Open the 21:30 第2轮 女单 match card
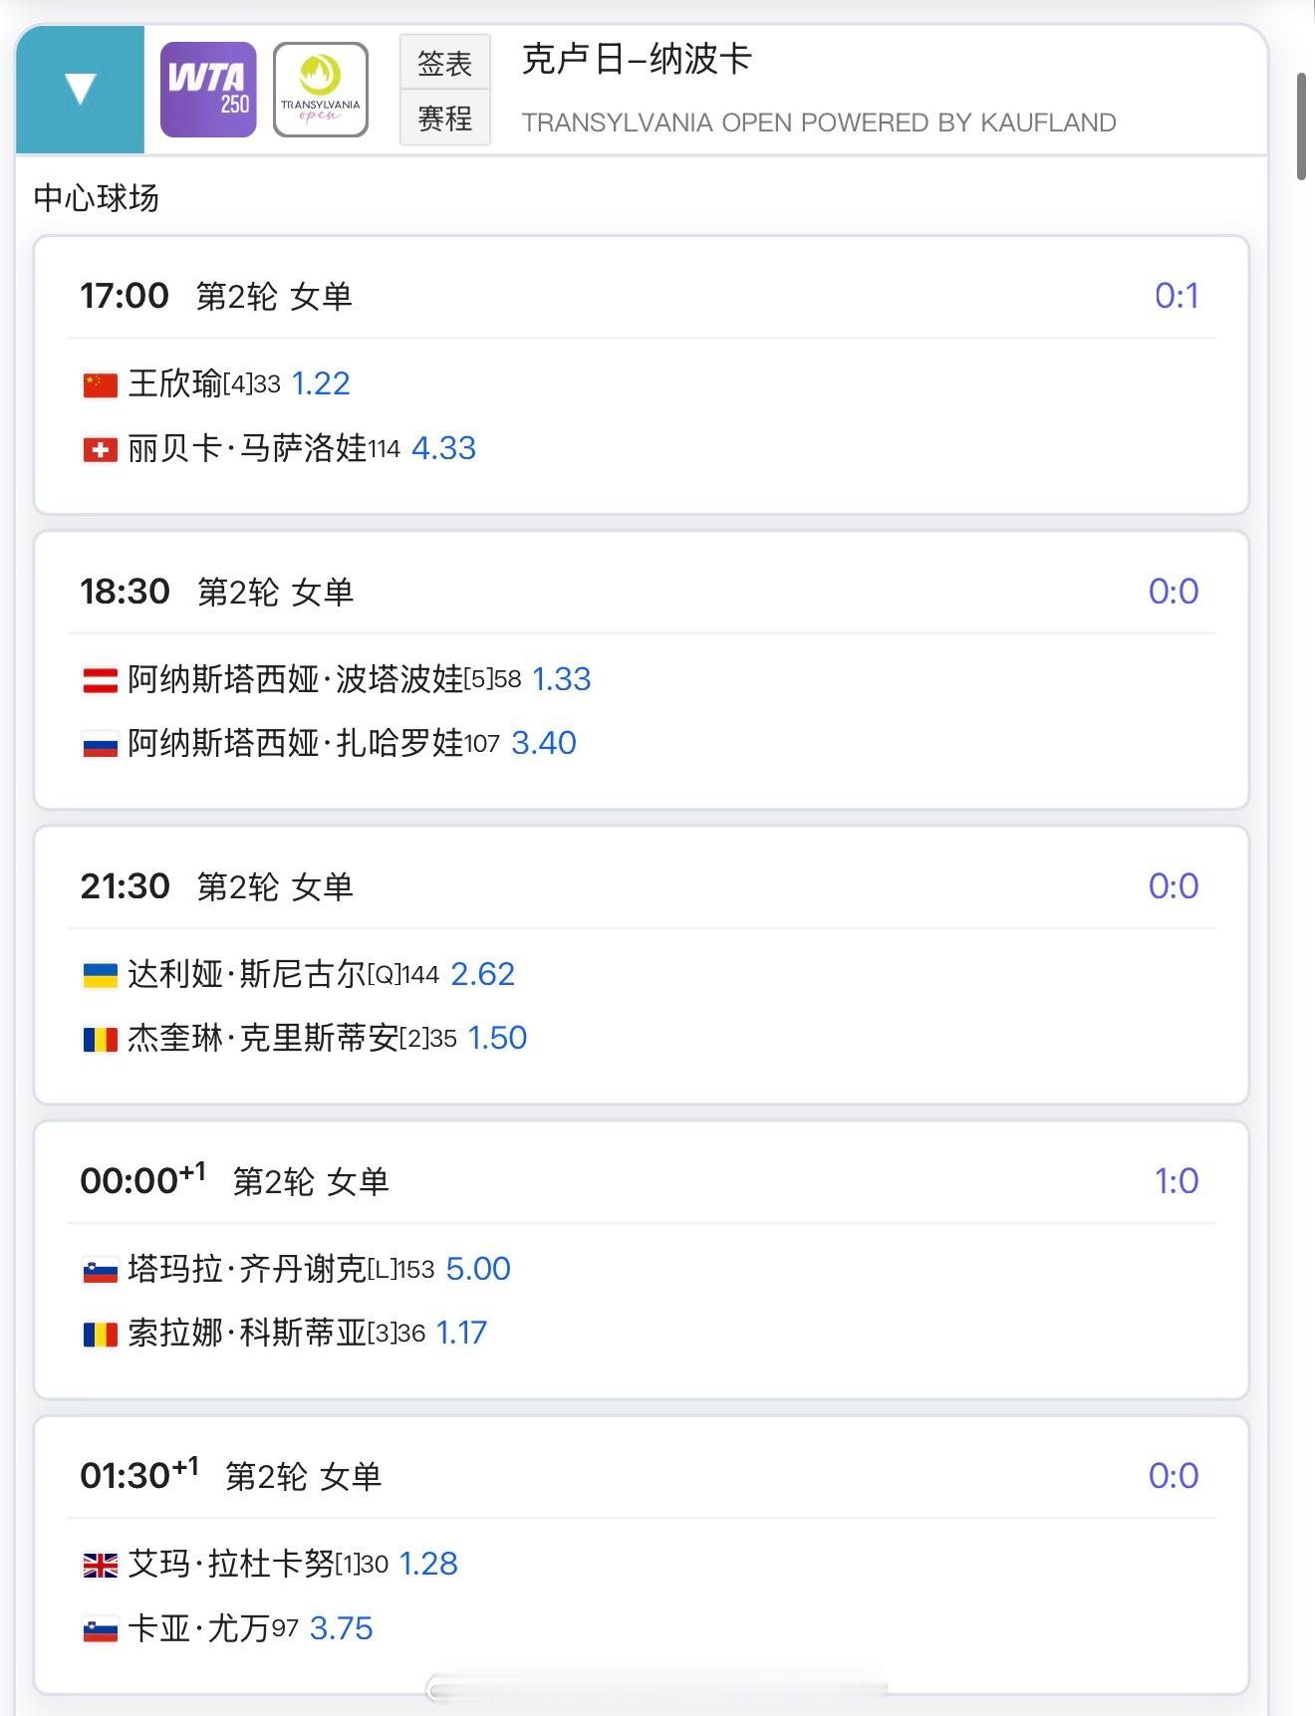 642,965
